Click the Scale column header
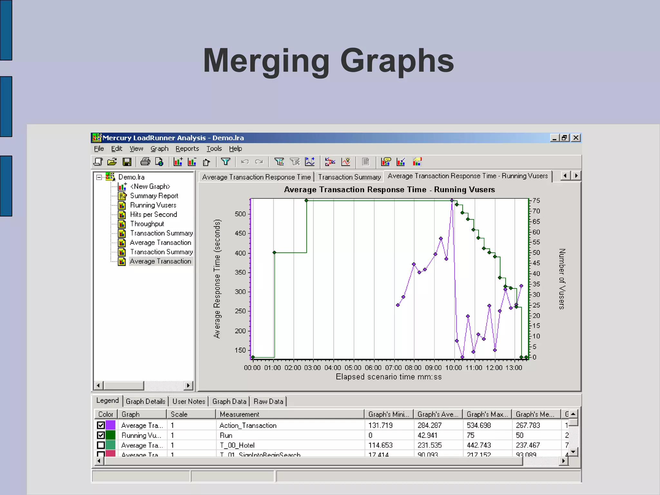Screen dimensions: 660x495 (x=191, y=414)
